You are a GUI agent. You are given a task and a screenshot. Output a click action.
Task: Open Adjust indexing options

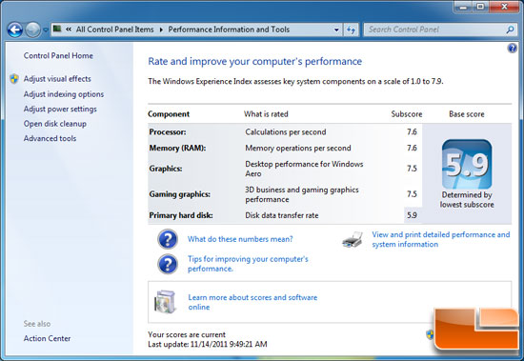point(64,94)
